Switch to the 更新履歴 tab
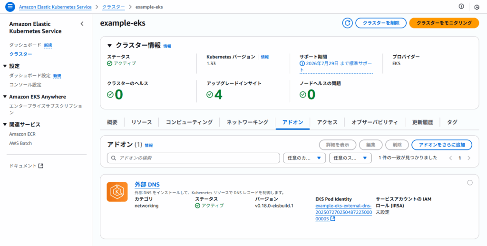Viewport: 487px width, 246px height. (x=423, y=122)
